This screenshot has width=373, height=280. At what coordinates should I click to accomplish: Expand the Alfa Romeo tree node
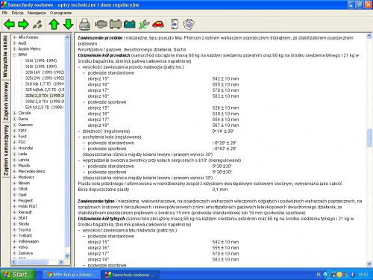15,37
